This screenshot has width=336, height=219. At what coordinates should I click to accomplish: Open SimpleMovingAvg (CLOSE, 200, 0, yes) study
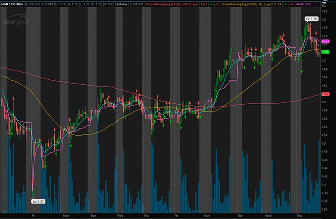click(x=172, y=4)
